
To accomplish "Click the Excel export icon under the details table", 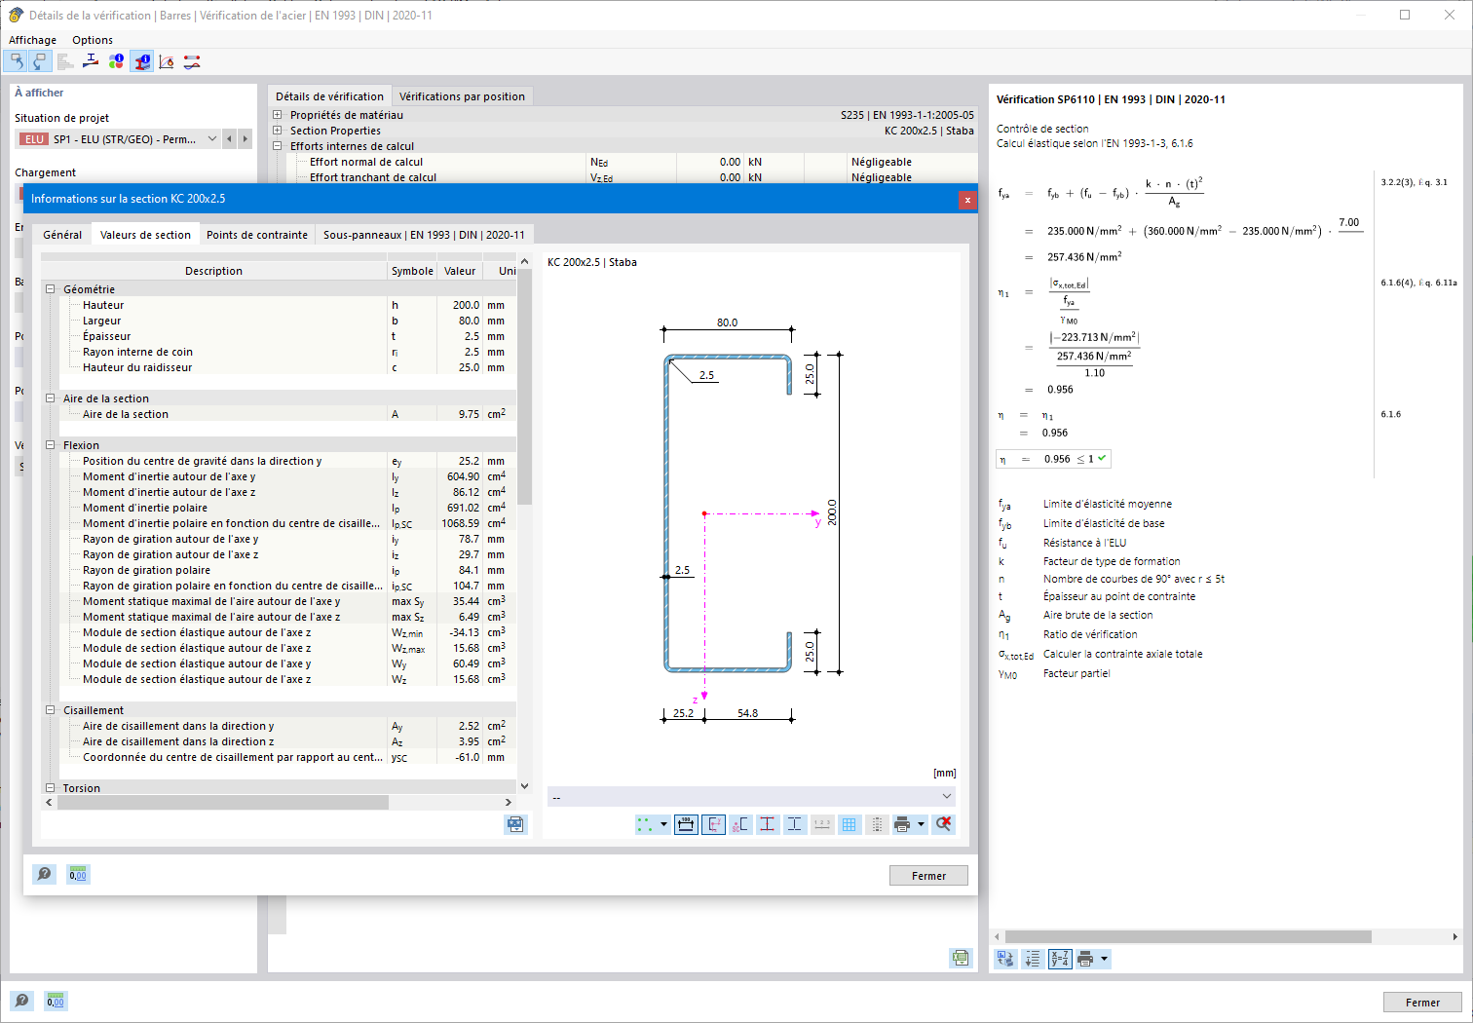I will click(961, 958).
